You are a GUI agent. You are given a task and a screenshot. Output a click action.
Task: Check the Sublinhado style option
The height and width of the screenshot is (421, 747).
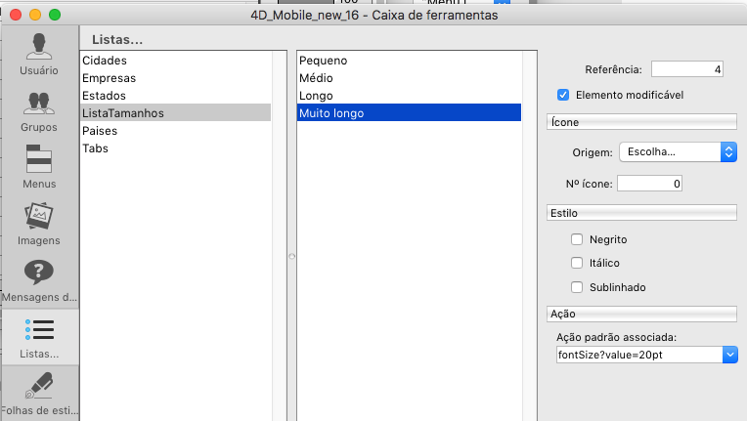[x=577, y=287]
